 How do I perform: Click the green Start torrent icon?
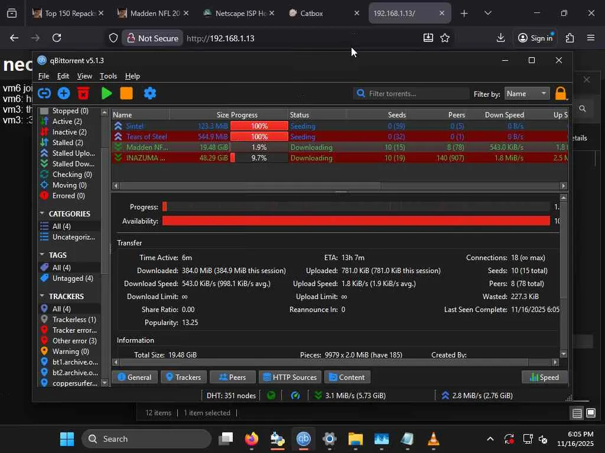106,93
